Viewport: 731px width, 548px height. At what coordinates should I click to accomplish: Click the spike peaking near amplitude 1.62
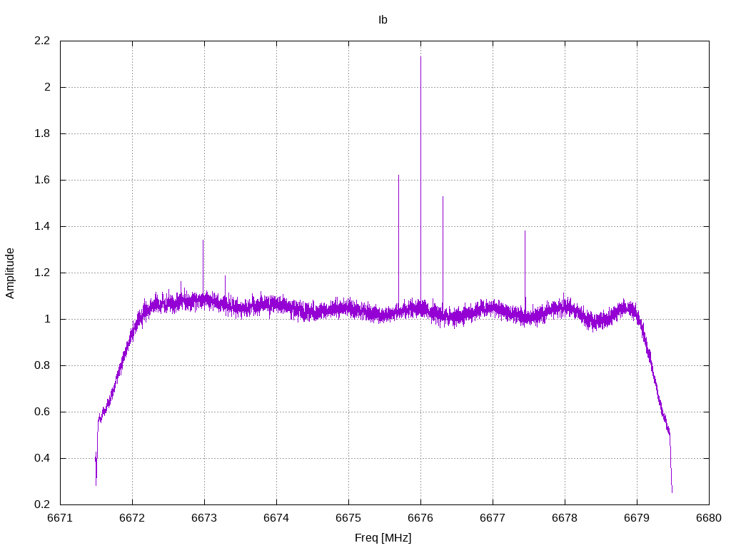(x=398, y=240)
